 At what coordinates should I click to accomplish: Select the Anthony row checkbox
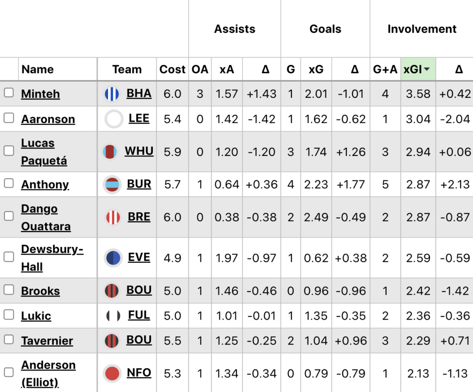coord(9,184)
